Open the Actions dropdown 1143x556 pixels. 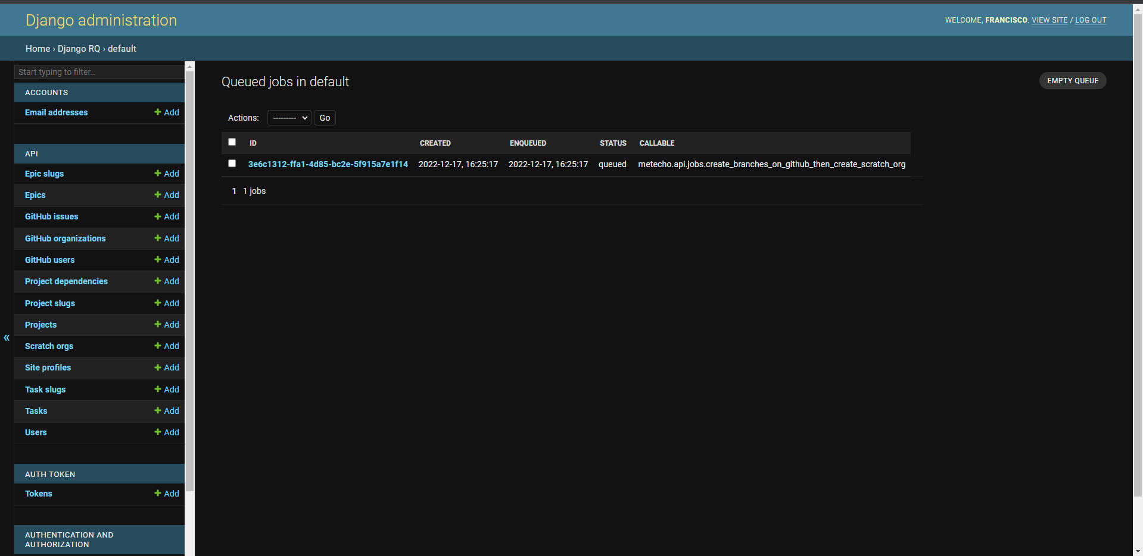click(x=289, y=118)
